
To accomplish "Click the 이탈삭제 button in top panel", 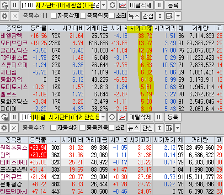I will [141, 5].
